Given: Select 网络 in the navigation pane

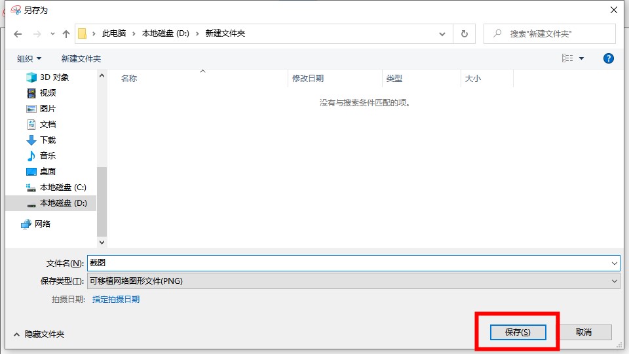Looking at the screenshot, I should [43, 224].
